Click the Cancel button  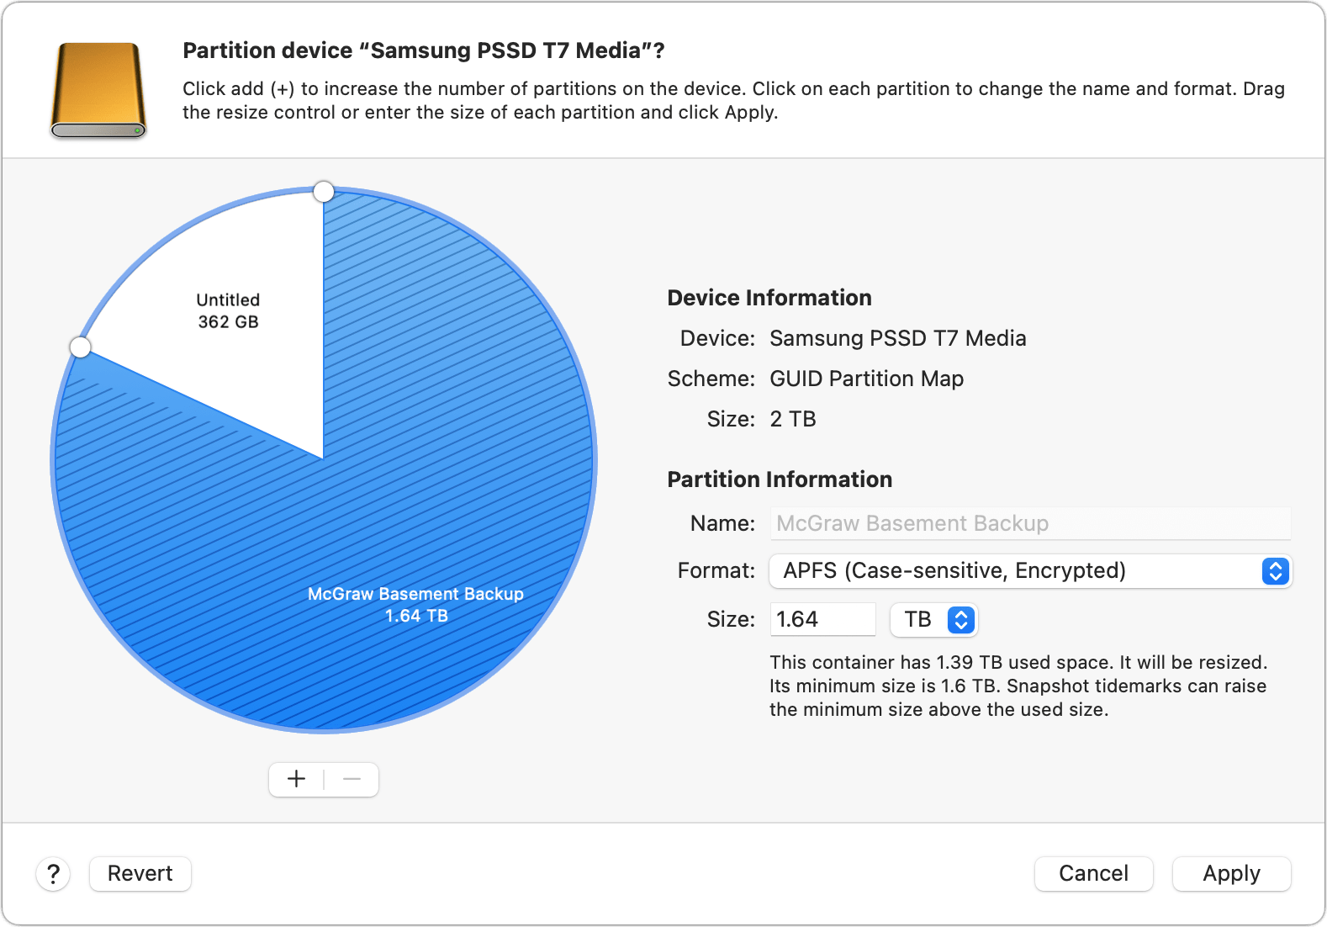tap(1093, 873)
